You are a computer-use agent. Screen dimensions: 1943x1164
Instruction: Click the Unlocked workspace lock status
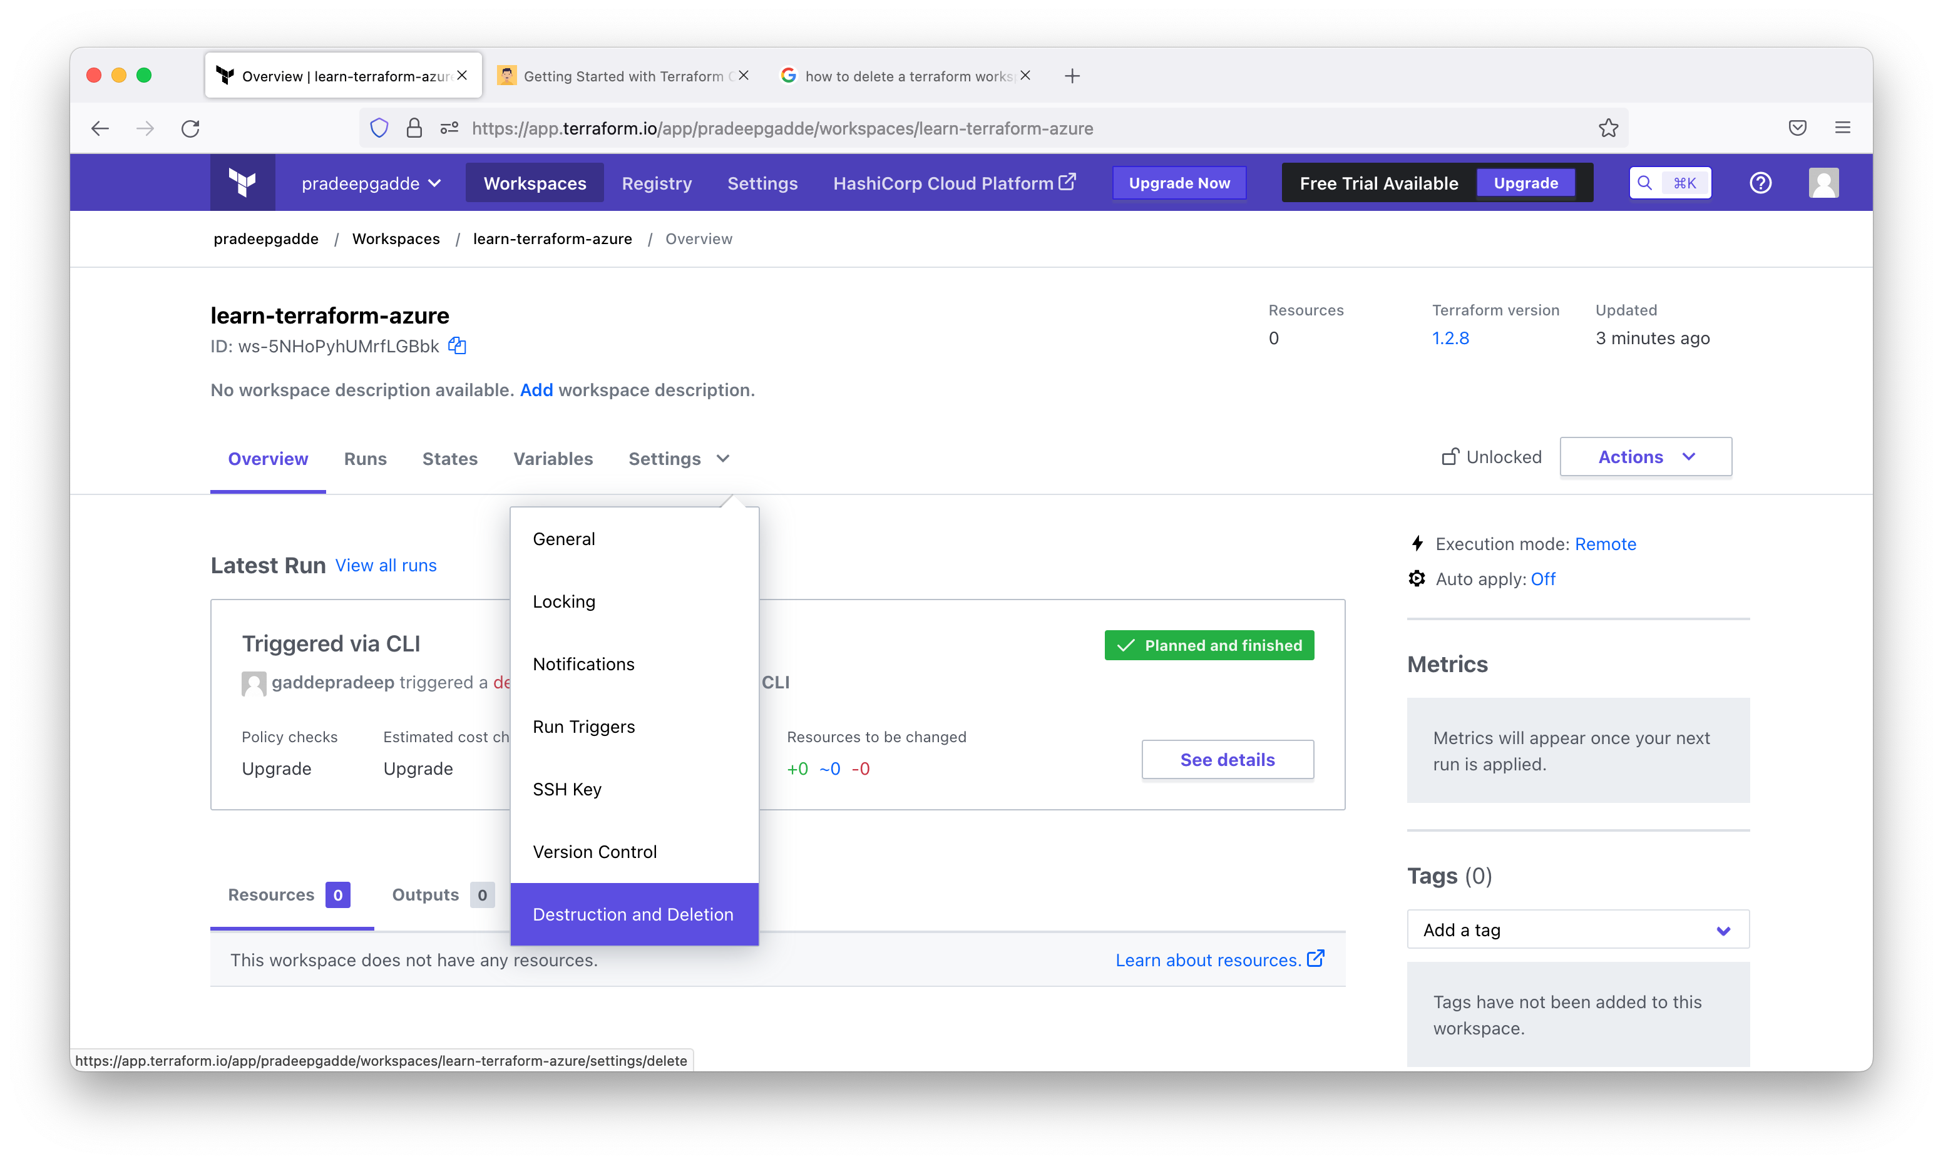[1491, 456]
